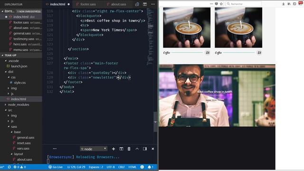Toggle Firefox sidebar icon
The height and width of the screenshot is (171, 304).
pyautogui.click(x=294, y=4)
